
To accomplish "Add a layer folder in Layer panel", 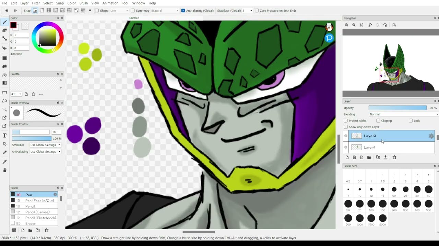I will coord(369,158).
